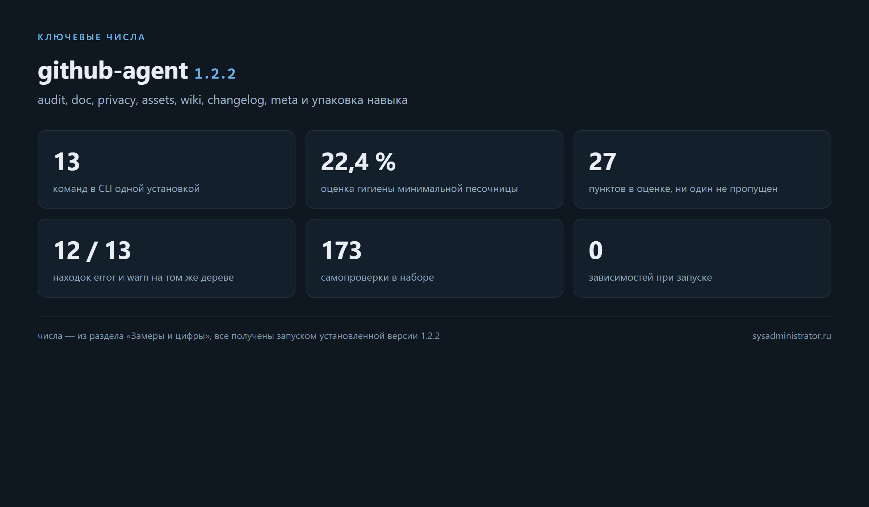Select label «оценка гигиены минимальной песочницы»
Image resolution: width=869 pixels, height=507 pixels.
pyautogui.click(x=419, y=189)
